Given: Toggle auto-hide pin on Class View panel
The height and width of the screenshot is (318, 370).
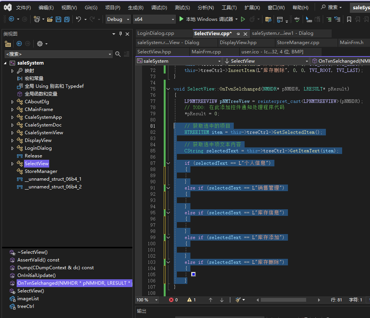Looking at the screenshot, I should 120,34.
